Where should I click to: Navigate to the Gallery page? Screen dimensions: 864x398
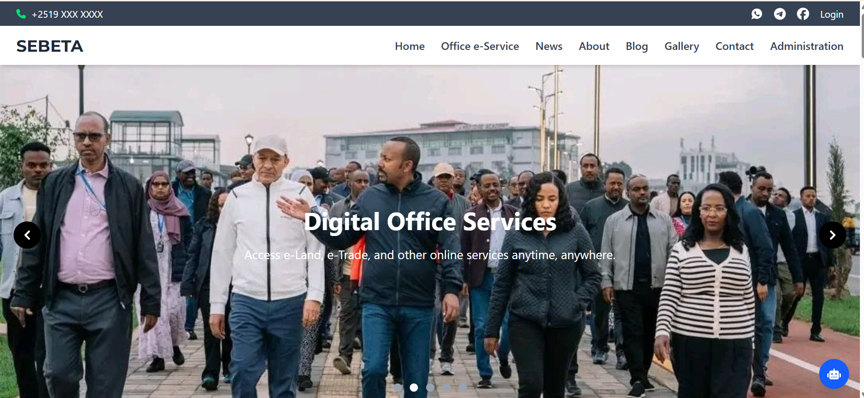[681, 46]
